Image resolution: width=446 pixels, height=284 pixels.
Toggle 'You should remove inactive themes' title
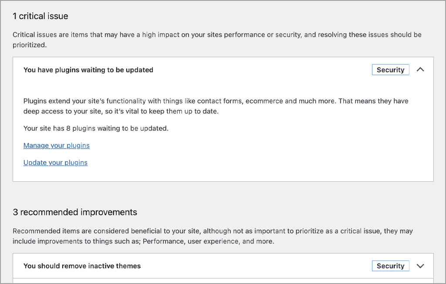(82, 266)
